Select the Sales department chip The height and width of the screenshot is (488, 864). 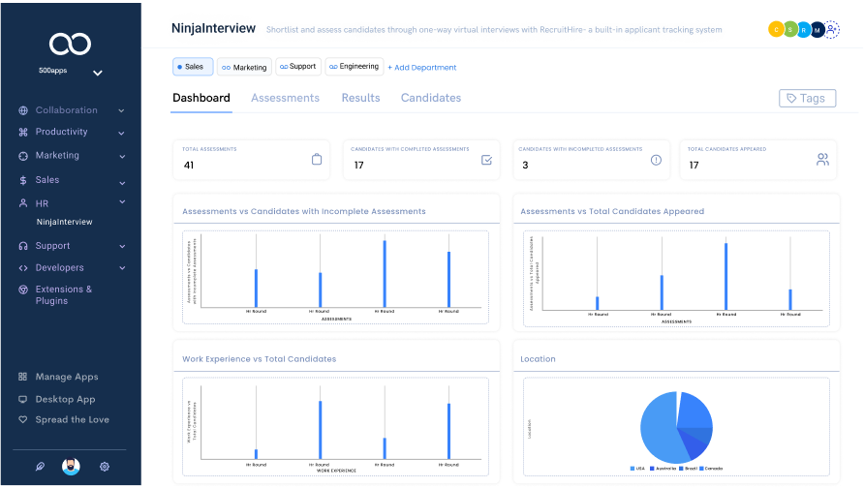click(193, 67)
